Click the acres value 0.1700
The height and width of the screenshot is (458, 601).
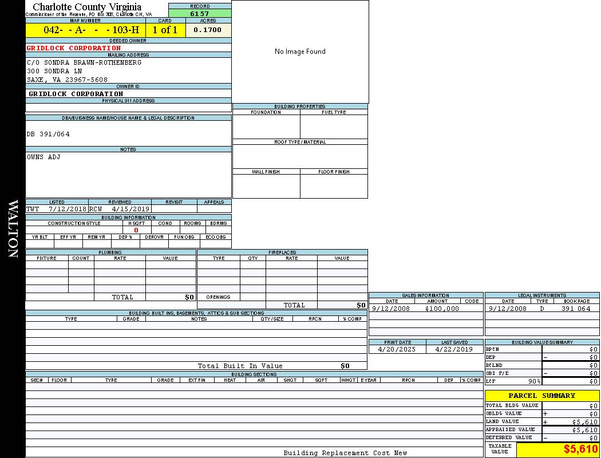pos(208,30)
